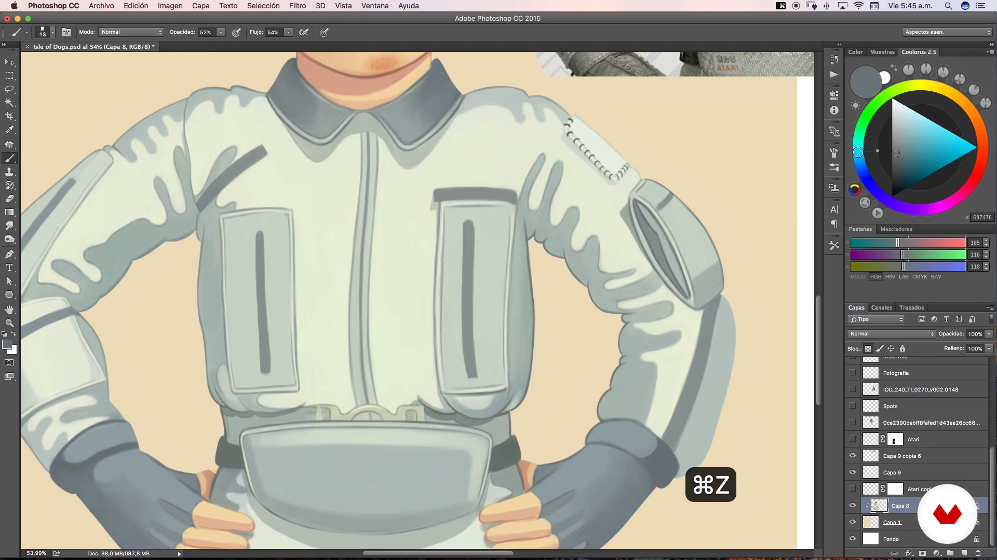Open the Filtro menu
Screen dimensions: 997x560
(x=298, y=6)
